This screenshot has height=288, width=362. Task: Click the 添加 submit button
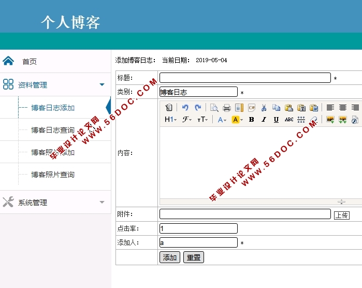tap(169, 257)
